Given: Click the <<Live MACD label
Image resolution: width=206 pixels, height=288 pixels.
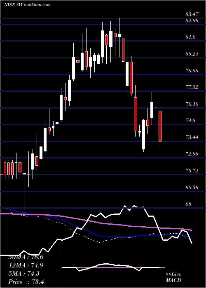Looking at the screenshot, I should tap(173, 277).
